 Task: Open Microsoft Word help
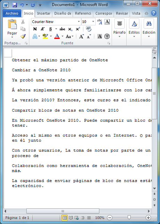(154, 13)
